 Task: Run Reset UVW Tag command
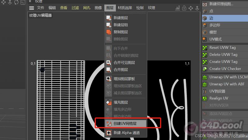click(223, 47)
